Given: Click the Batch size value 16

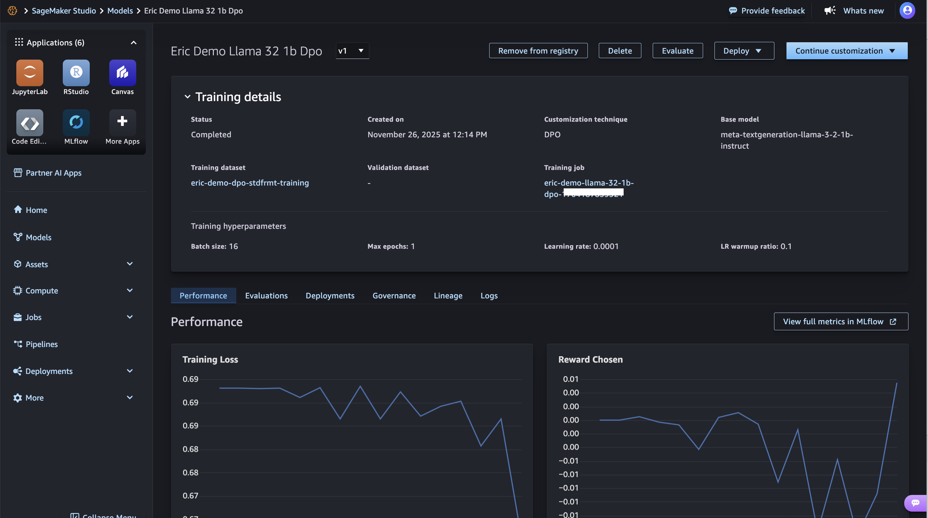Looking at the screenshot, I should (233, 246).
